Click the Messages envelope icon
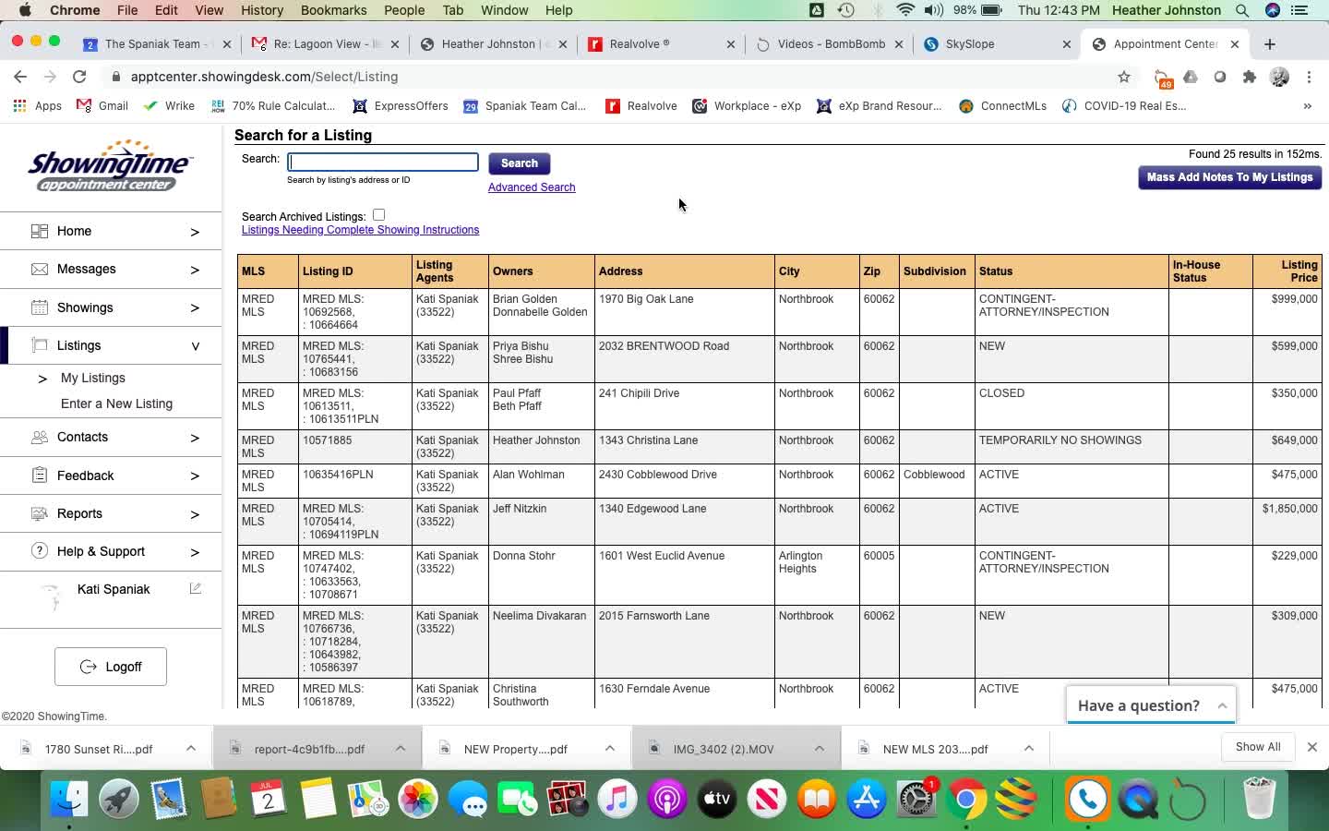 pos(39,269)
